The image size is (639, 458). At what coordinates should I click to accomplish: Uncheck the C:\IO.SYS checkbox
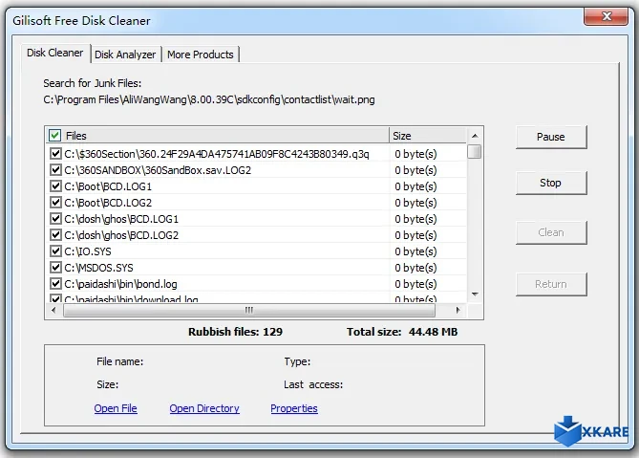coord(55,251)
